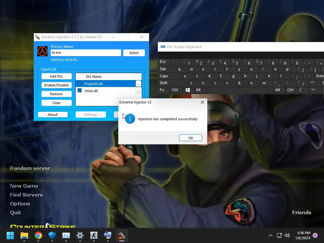Click the Remove button
Viewport: 324px width, 243px height.
(56, 94)
